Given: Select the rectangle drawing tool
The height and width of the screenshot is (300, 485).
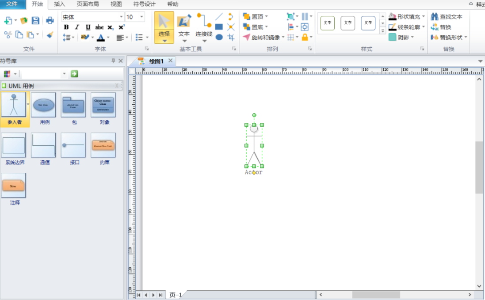Looking at the screenshot, I should point(219,27).
